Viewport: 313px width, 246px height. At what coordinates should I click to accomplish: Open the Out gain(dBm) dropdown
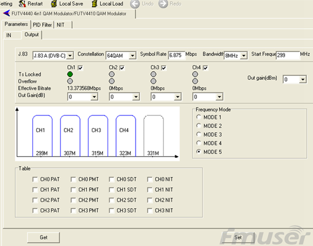(x=303, y=79)
